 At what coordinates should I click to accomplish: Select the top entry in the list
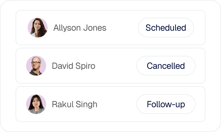(121, 28)
